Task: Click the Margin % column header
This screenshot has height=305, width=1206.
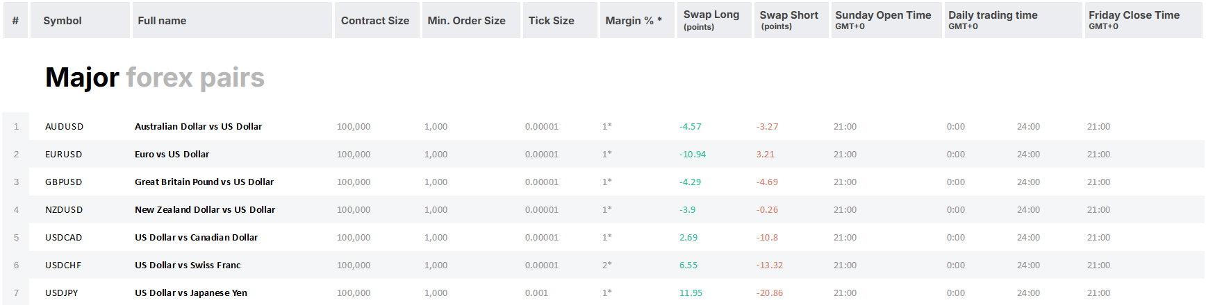Action: (633, 21)
